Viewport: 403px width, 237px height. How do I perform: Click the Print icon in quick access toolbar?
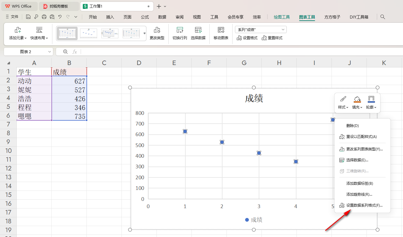click(x=44, y=17)
